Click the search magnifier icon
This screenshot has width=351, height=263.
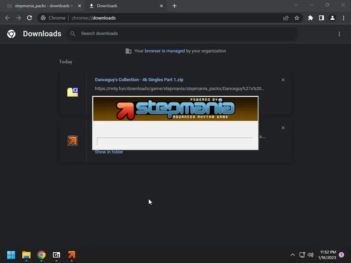click(73, 34)
